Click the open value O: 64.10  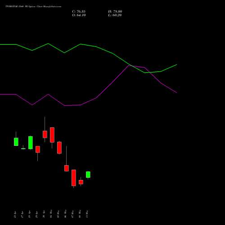click(x=79, y=15)
